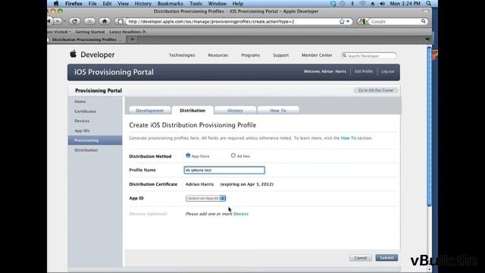
Task: Click the Profile Name text field
Action: click(224, 170)
